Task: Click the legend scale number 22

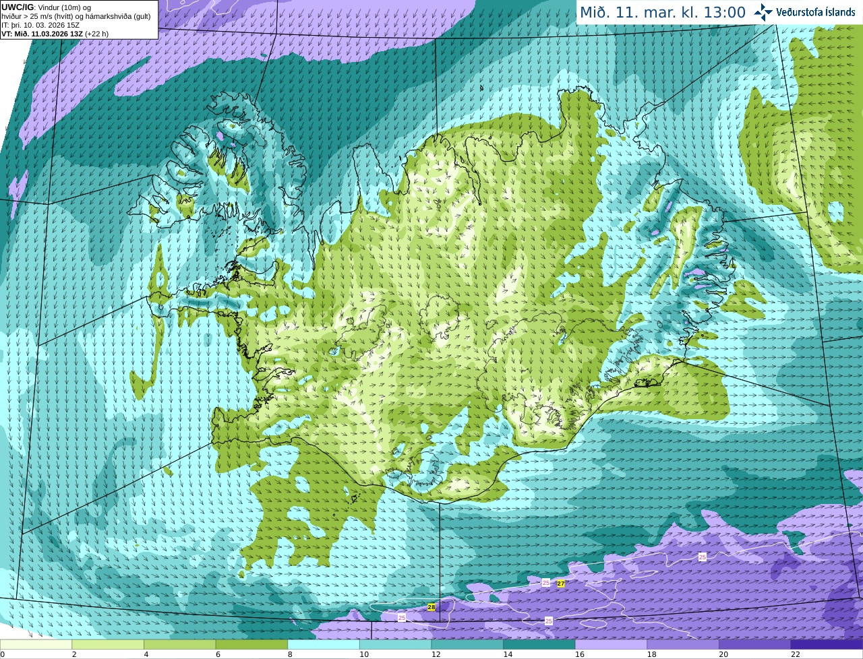Action: pyautogui.click(x=796, y=654)
